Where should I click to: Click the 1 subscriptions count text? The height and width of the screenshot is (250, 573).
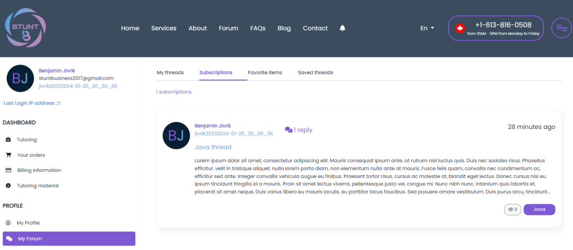(x=175, y=92)
